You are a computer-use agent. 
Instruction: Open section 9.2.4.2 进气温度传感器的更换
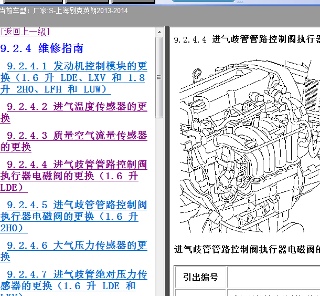pyautogui.click(x=73, y=113)
